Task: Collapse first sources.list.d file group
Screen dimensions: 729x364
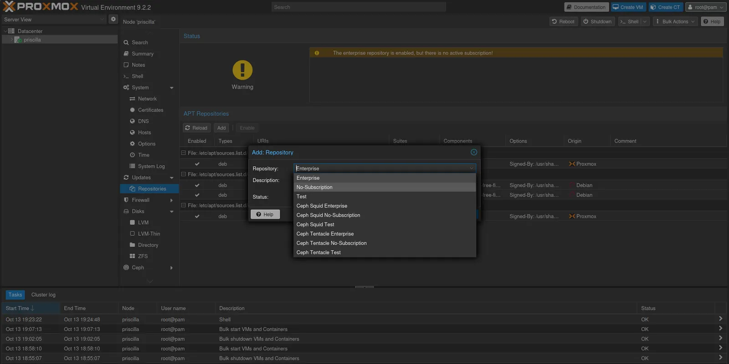Action: pos(184,153)
